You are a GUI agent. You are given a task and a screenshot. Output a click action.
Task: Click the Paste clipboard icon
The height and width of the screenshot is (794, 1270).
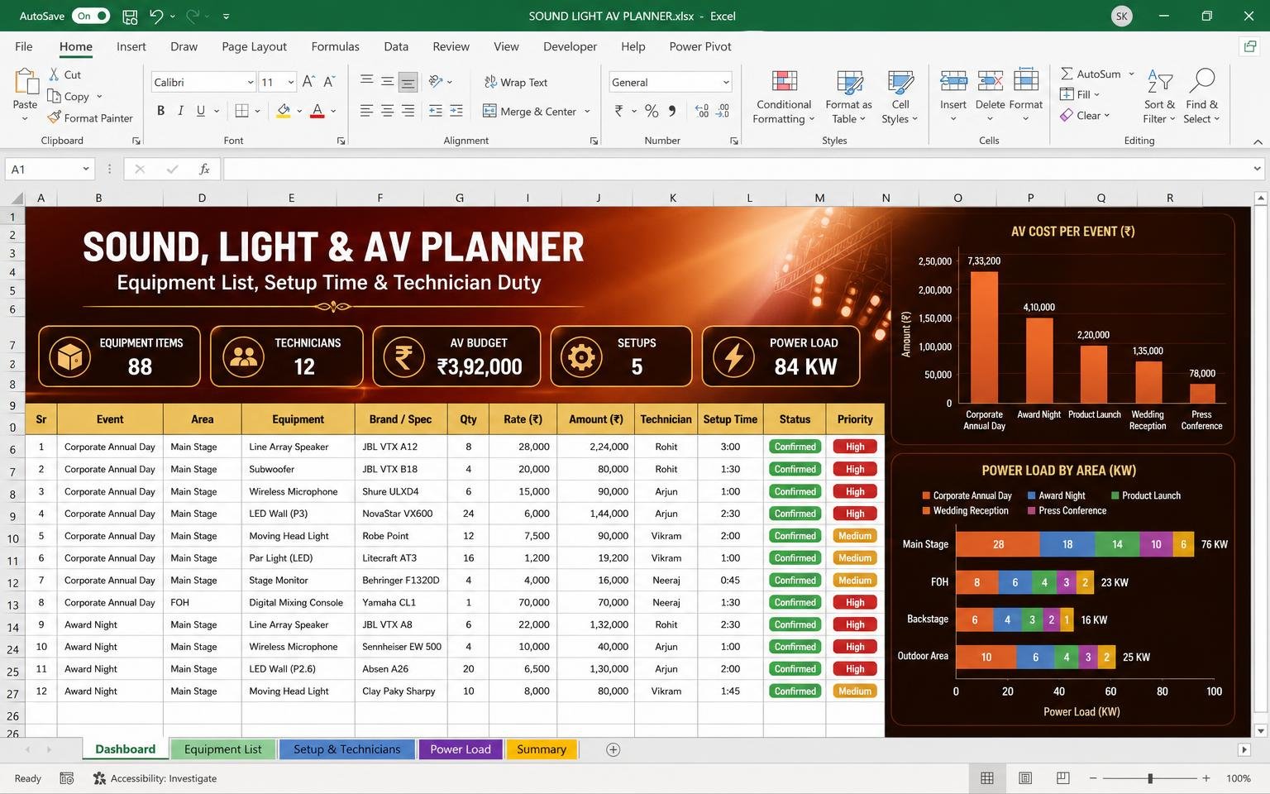[26, 83]
